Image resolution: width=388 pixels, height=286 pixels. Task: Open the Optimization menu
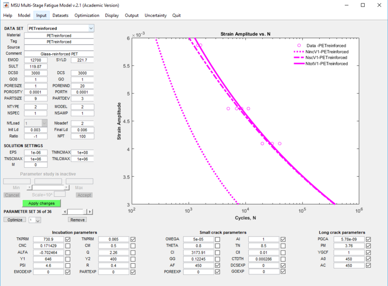[x=87, y=15]
